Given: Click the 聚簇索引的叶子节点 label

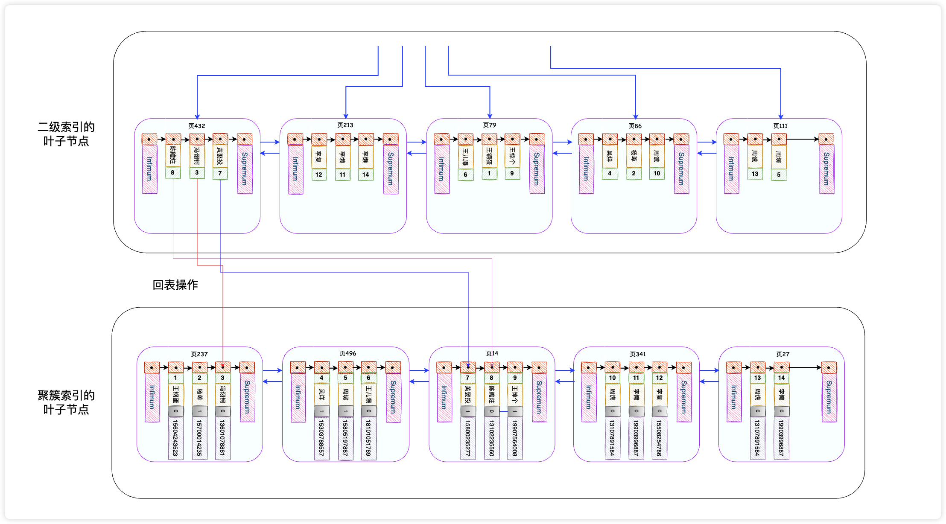Looking at the screenshot, I should coord(66,402).
